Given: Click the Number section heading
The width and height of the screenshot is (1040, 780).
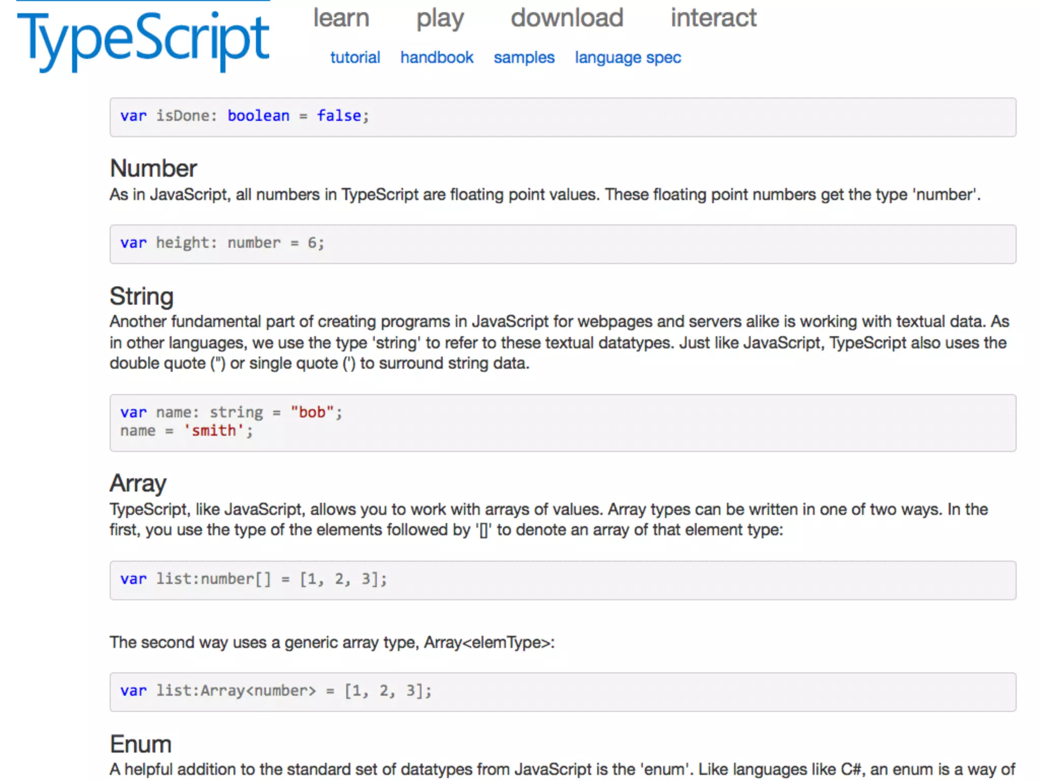Looking at the screenshot, I should [153, 169].
